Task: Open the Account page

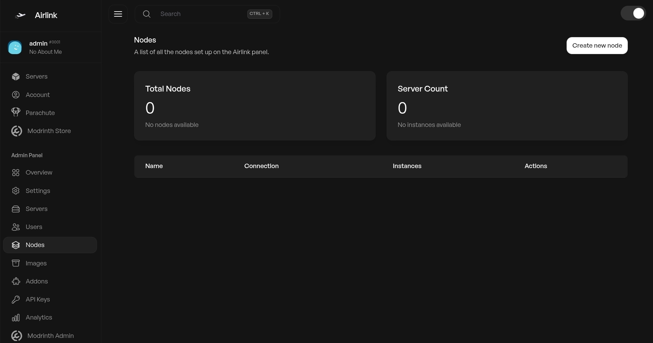Action: tap(37, 95)
